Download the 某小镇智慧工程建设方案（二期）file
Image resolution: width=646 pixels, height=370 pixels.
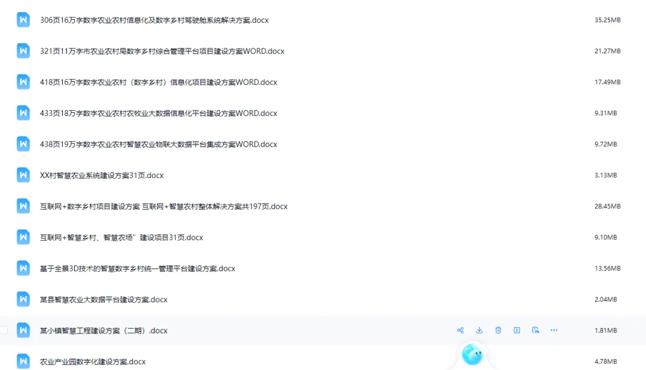[x=479, y=330]
